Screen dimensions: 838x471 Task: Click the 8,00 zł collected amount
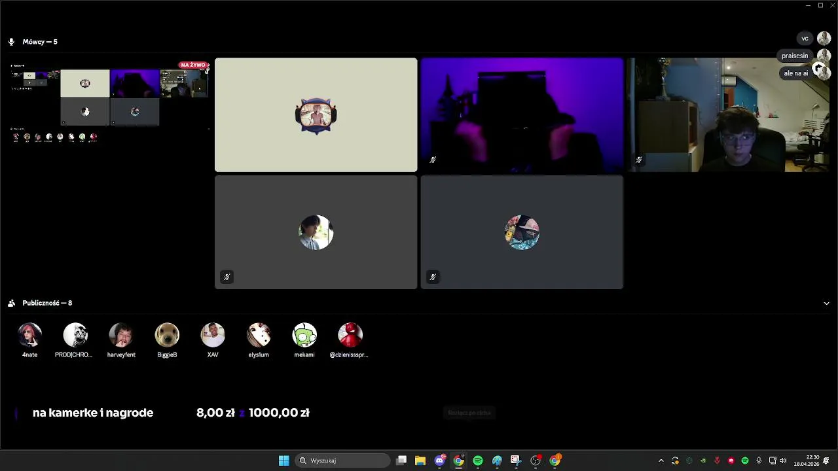pyautogui.click(x=215, y=413)
